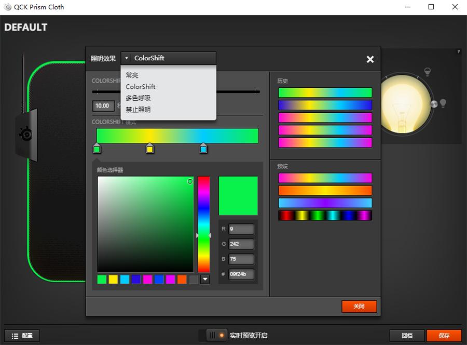Click the hex color input field
The image size is (467, 345).
[x=241, y=274]
